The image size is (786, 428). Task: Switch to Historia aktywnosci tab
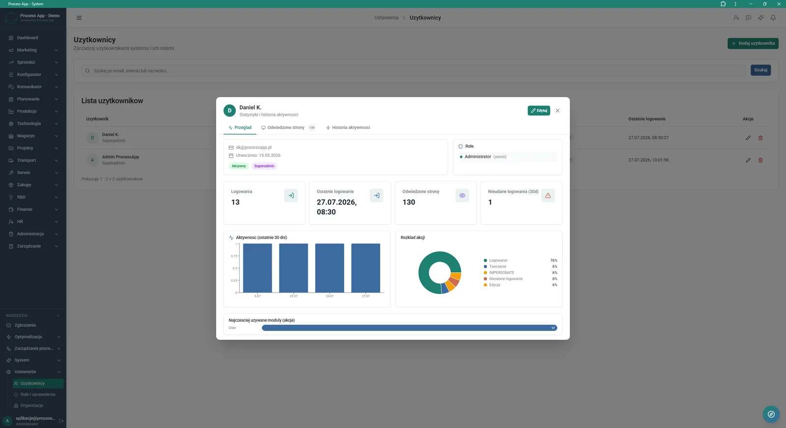click(x=348, y=127)
